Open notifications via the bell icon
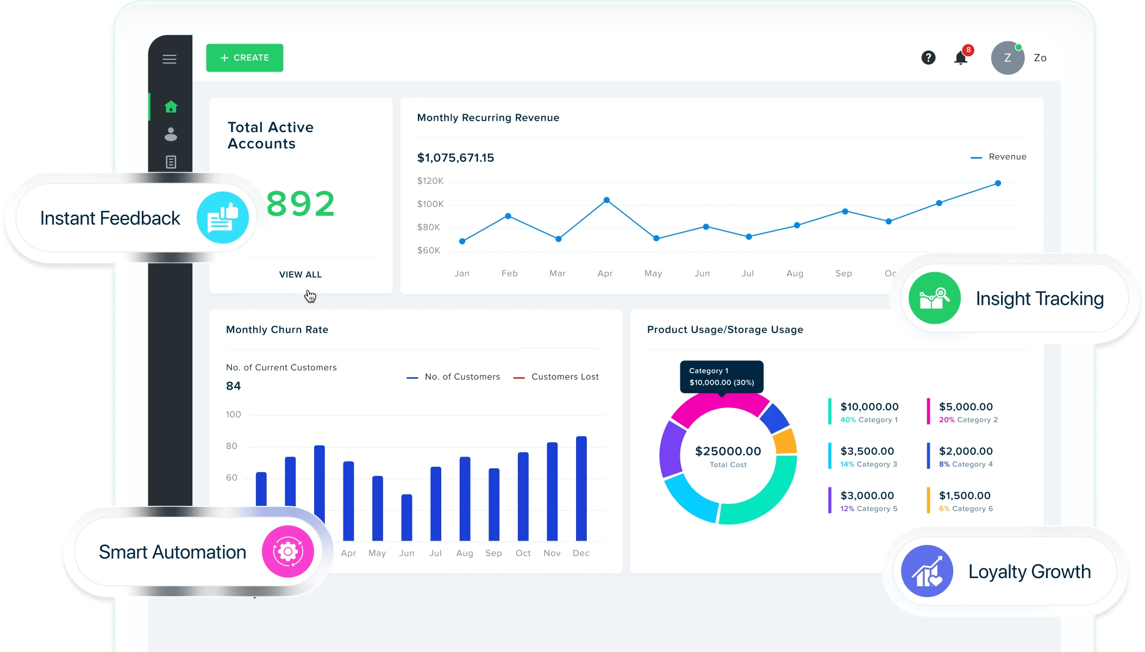This screenshot has height=652, width=1145. (961, 58)
